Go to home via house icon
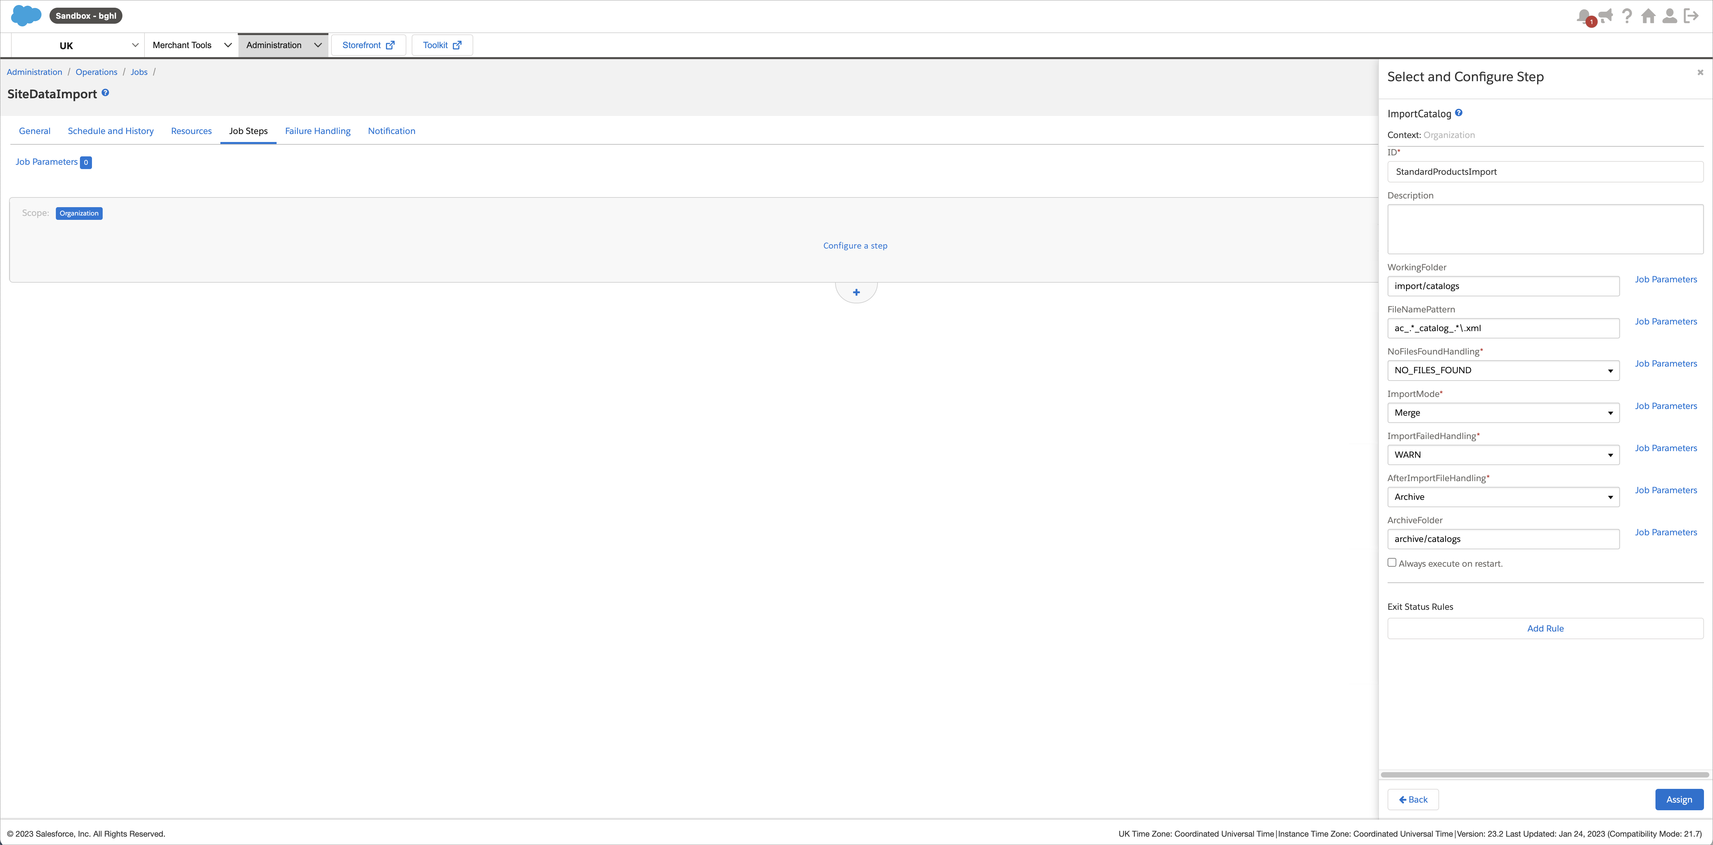1713x845 pixels. pos(1648,16)
